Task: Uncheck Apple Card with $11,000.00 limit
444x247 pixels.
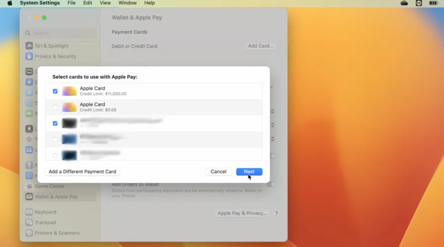Action: click(x=55, y=91)
